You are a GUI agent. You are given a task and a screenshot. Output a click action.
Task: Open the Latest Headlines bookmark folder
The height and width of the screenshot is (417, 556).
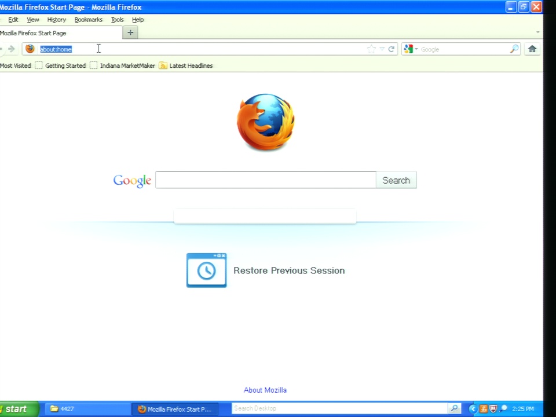pos(186,65)
